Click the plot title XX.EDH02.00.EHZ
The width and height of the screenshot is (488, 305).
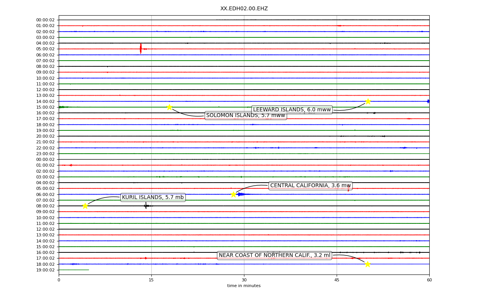(244, 9)
